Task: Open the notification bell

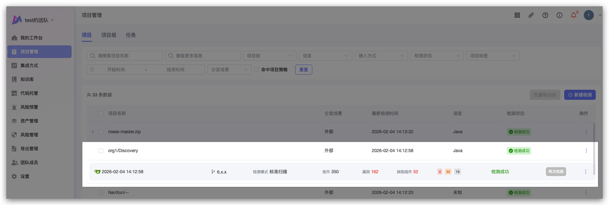Action: 573,15
